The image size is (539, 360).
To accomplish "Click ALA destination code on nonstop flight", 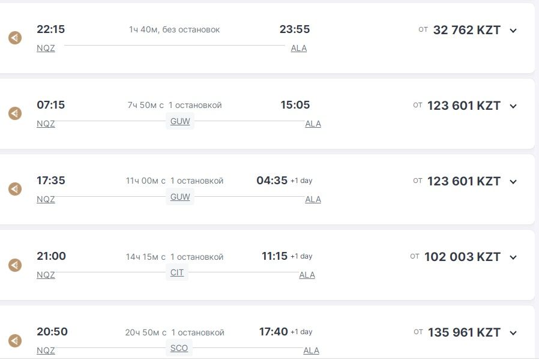I will (298, 48).
